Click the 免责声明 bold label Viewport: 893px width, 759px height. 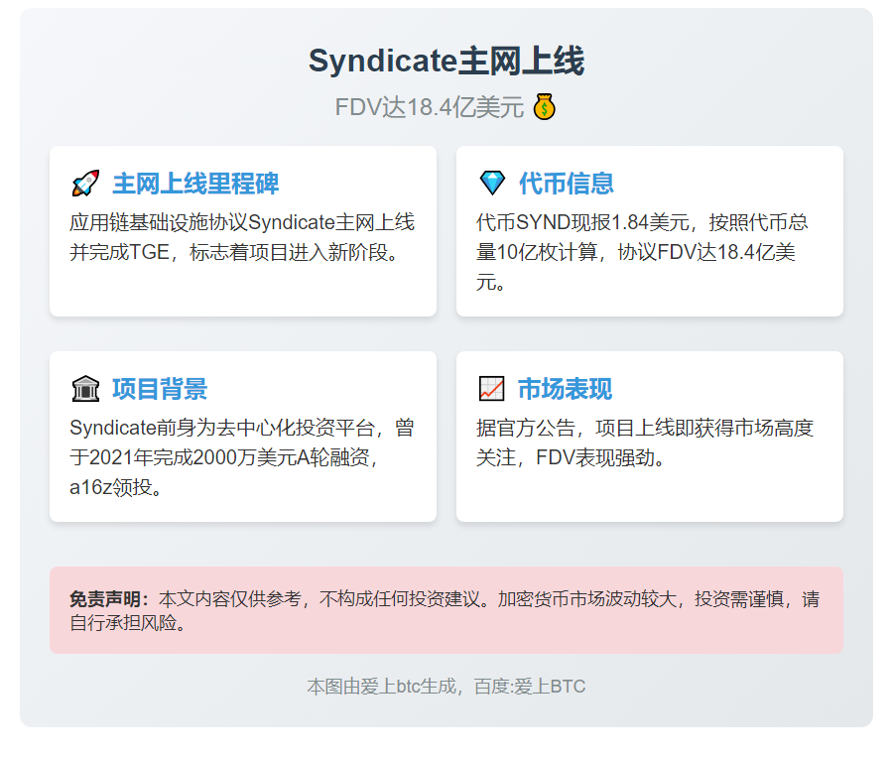tap(105, 599)
